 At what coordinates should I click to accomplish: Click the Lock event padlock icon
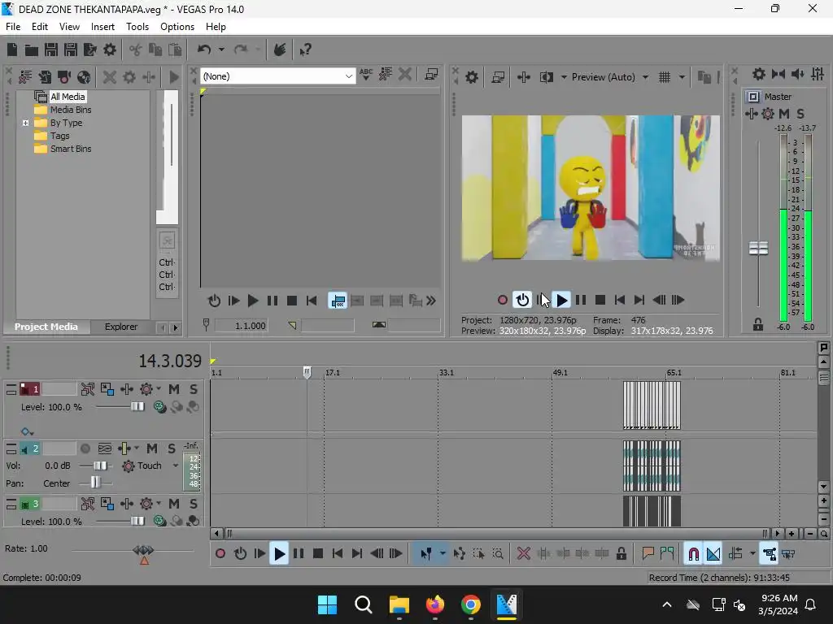click(x=621, y=554)
